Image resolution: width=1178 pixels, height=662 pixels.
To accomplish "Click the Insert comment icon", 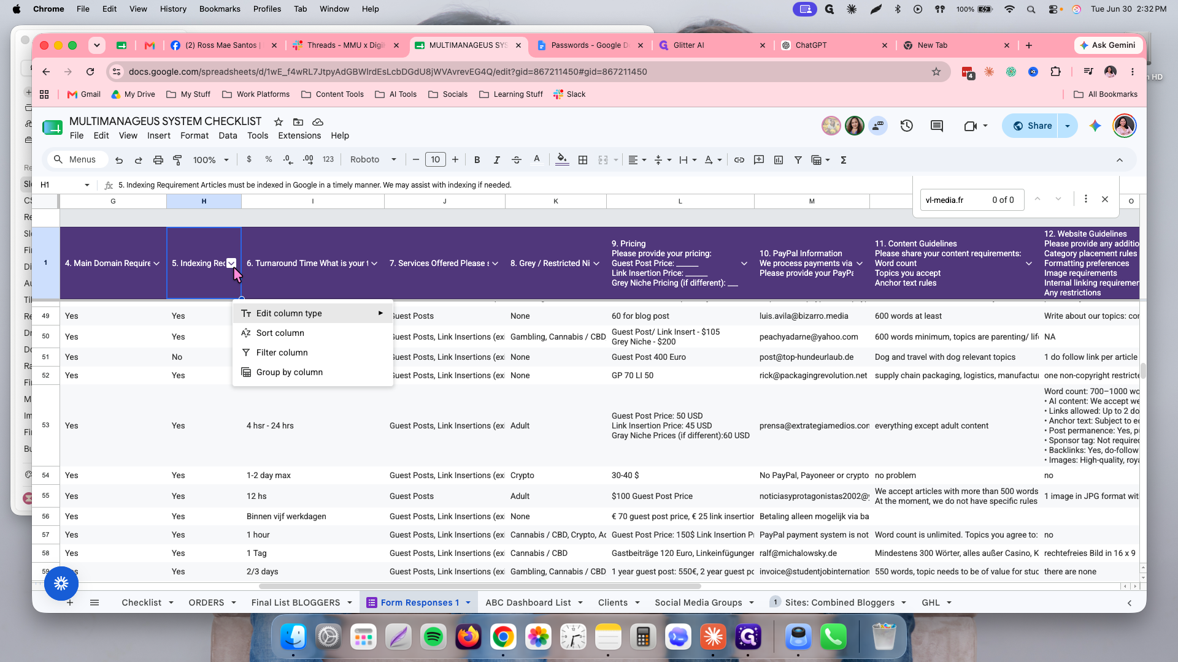I will point(759,160).
